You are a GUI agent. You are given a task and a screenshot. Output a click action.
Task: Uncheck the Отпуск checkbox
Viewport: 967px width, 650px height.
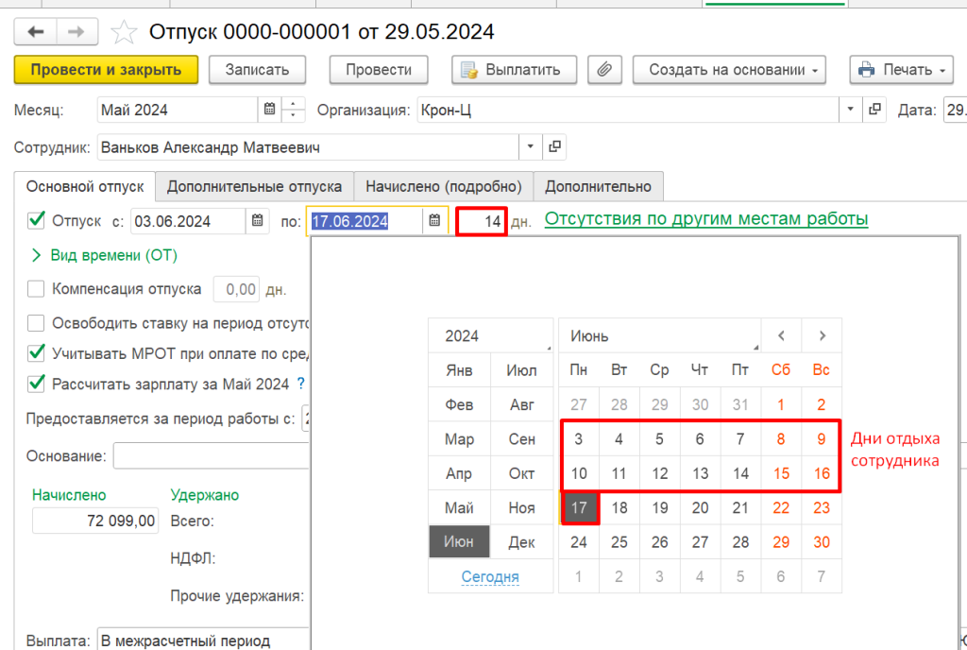coord(37,221)
